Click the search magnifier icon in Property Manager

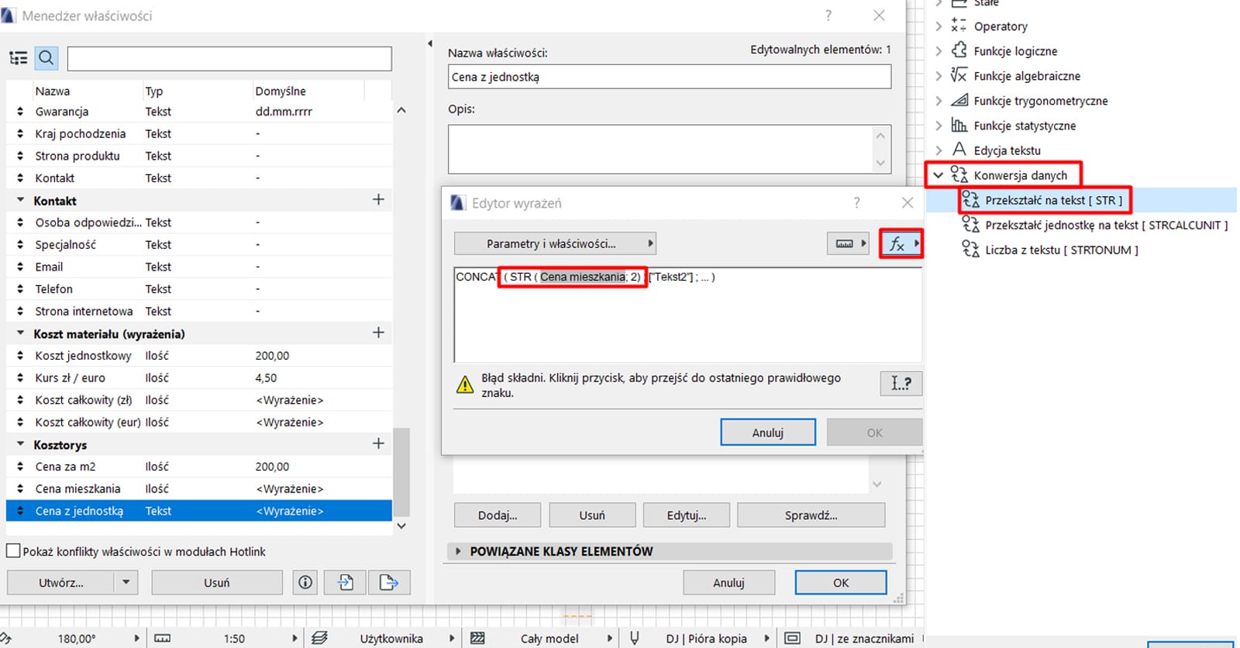[x=46, y=57]
